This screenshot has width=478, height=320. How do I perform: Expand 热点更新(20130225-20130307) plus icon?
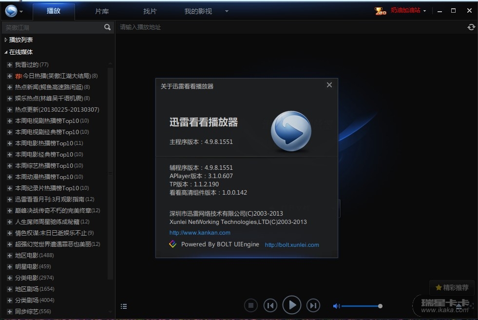tap(9, 110)
